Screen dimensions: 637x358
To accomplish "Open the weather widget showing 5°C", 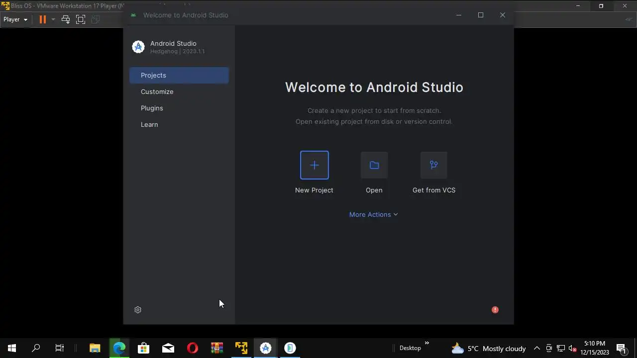I will 488,348.
